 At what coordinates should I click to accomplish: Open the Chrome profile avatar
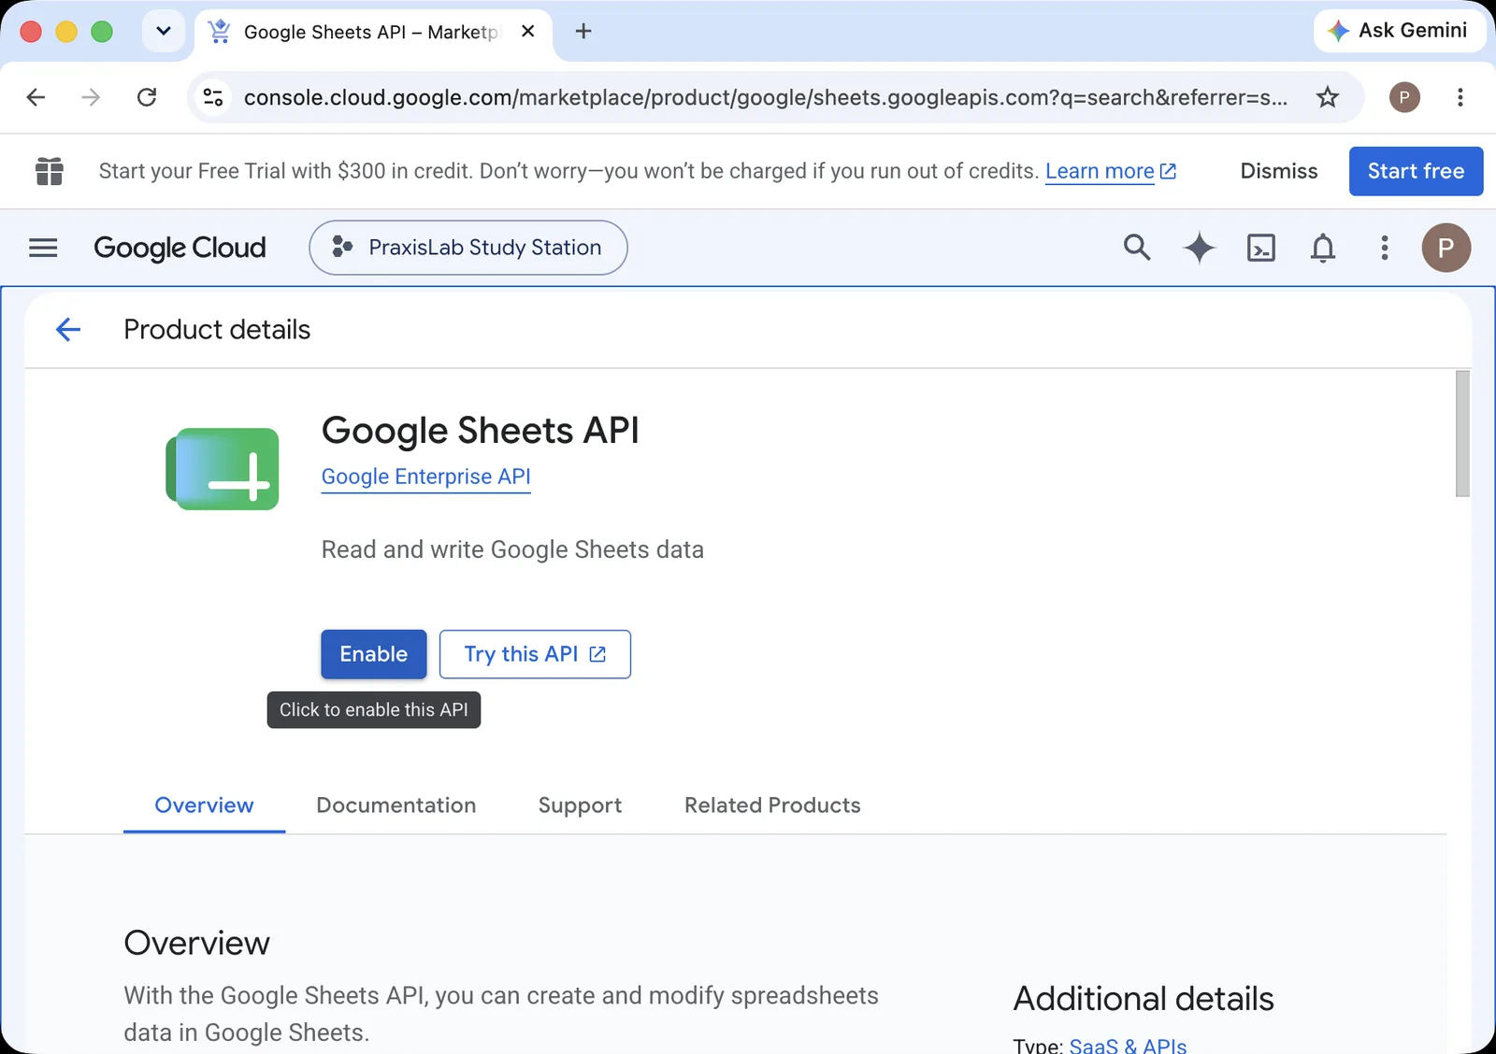tap(1404, 97)
